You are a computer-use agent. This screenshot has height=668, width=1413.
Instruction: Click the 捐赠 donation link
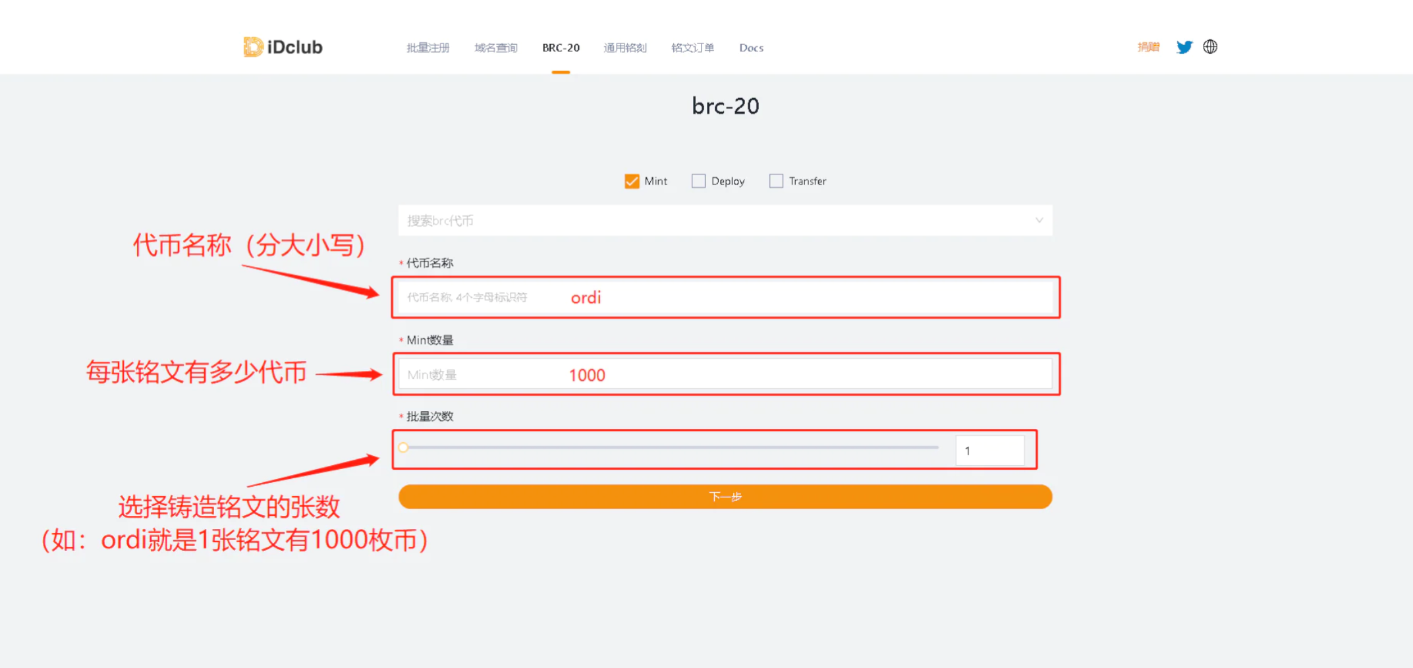tap(1148, 46)
